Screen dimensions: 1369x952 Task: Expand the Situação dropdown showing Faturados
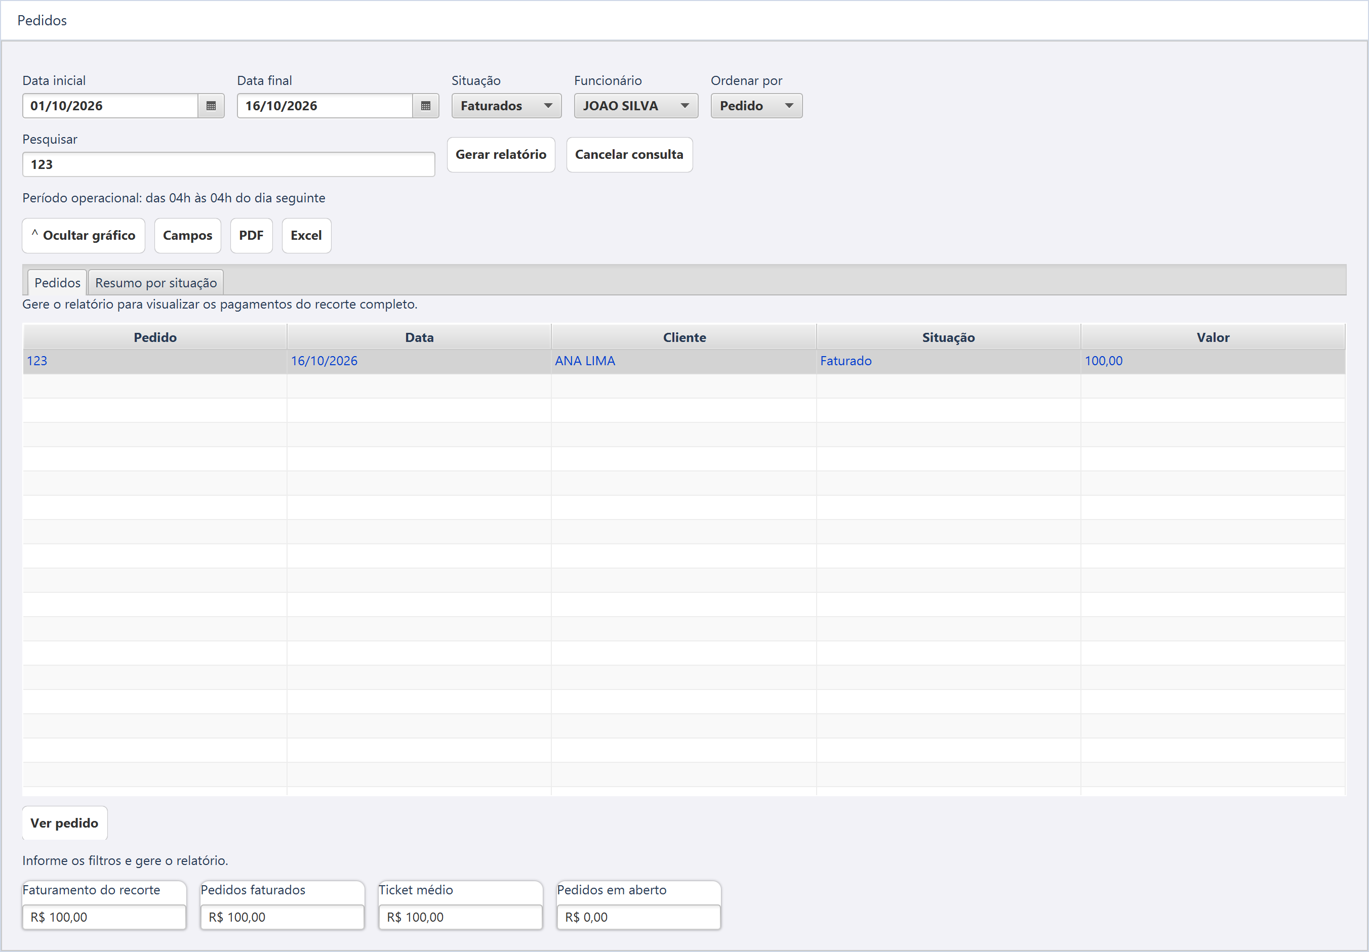pyautogui.click(x=506, y=105)
